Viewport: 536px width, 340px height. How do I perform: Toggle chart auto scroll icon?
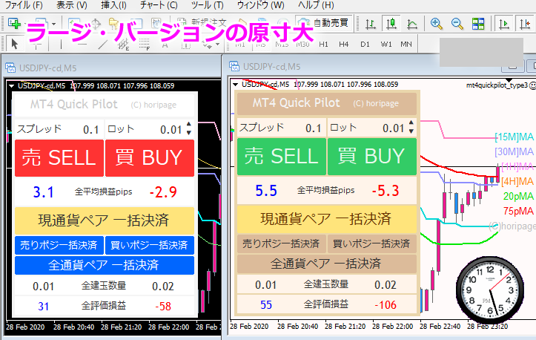tap(504, 24)
